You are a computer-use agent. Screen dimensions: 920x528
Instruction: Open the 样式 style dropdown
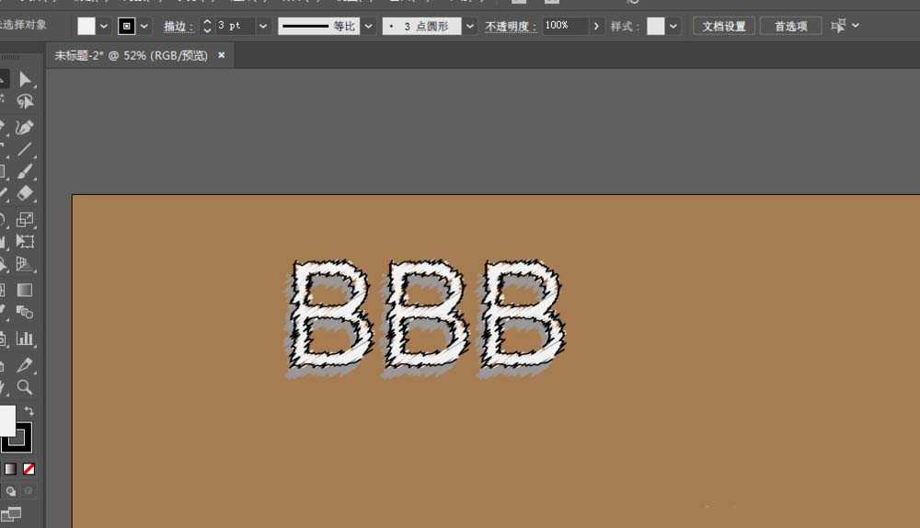pos(673,26)
